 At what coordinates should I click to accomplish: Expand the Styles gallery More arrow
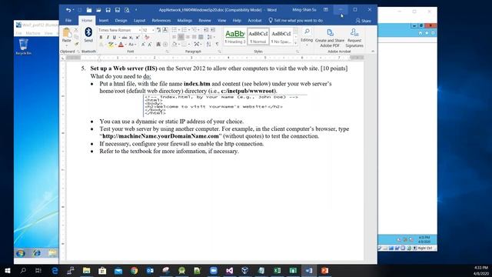[295, 43]
